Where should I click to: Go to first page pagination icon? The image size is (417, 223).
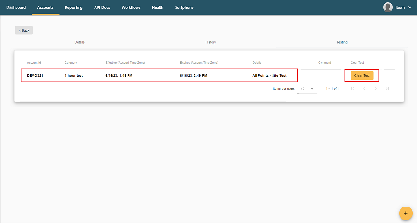coord(353,89)
